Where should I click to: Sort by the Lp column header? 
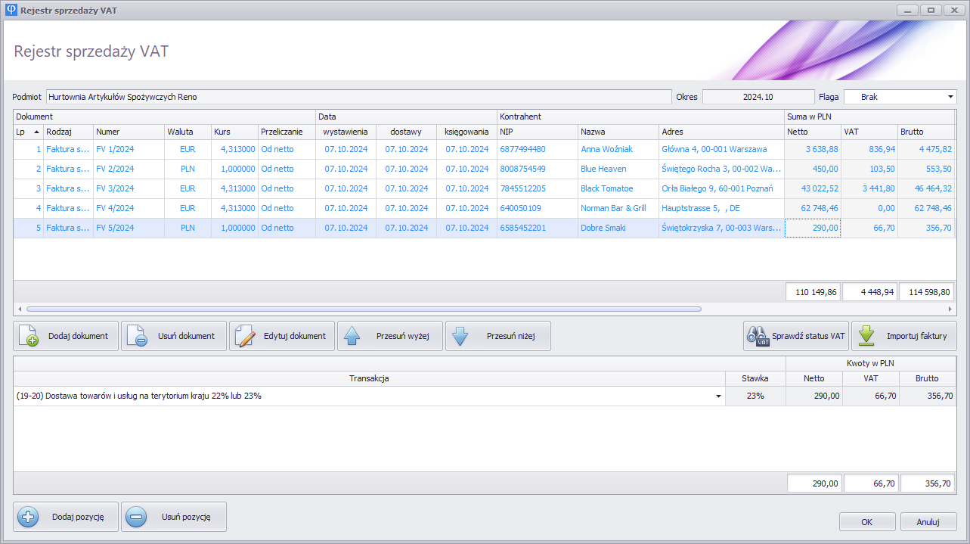point(28,132)
